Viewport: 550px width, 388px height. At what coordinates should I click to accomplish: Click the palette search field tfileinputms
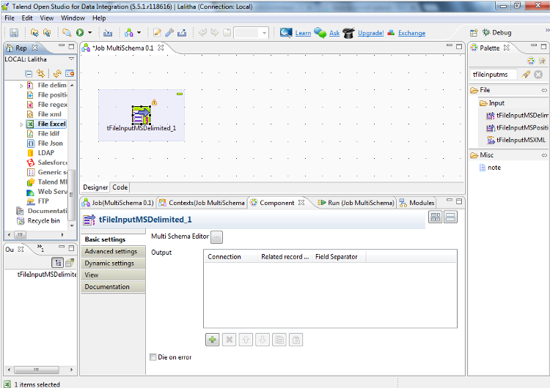tap(494, 74)
